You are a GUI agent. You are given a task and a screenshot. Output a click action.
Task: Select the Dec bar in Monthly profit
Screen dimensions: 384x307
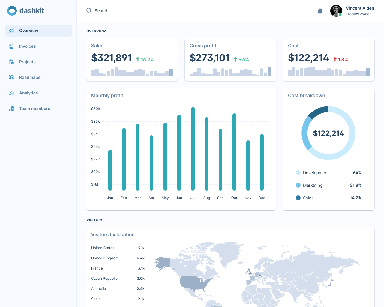[262, 162]
